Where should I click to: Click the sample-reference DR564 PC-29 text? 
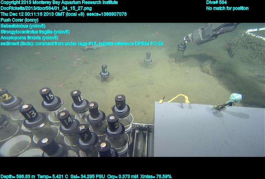tap(131, 43)
